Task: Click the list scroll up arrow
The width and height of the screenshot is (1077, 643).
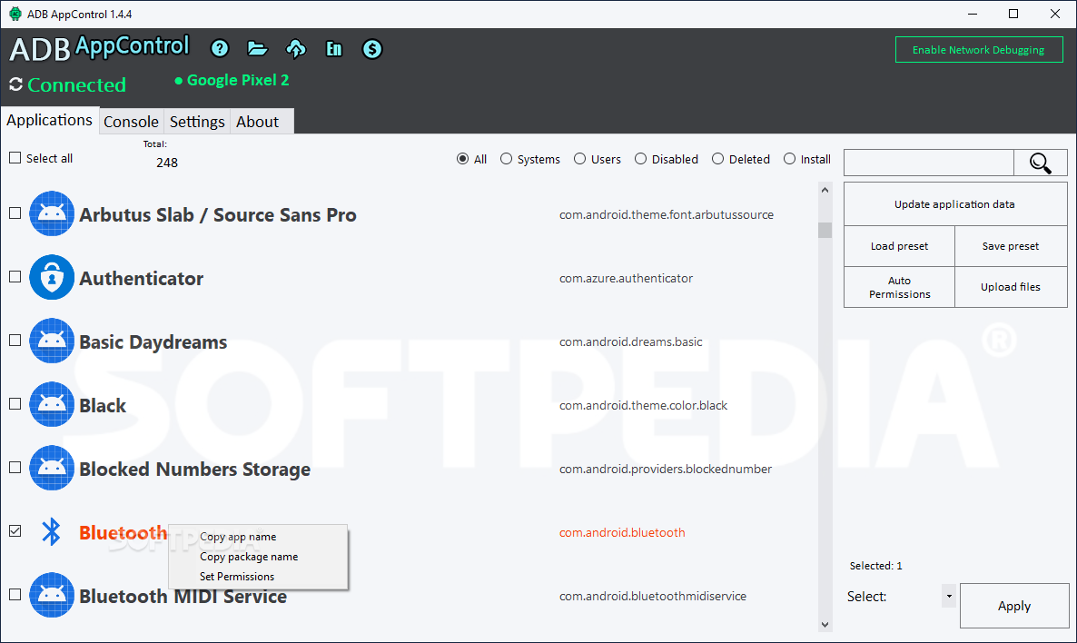Action: [825, 190]
